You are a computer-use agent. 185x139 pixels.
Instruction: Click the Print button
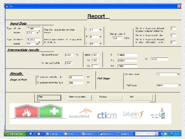point(49,98)
